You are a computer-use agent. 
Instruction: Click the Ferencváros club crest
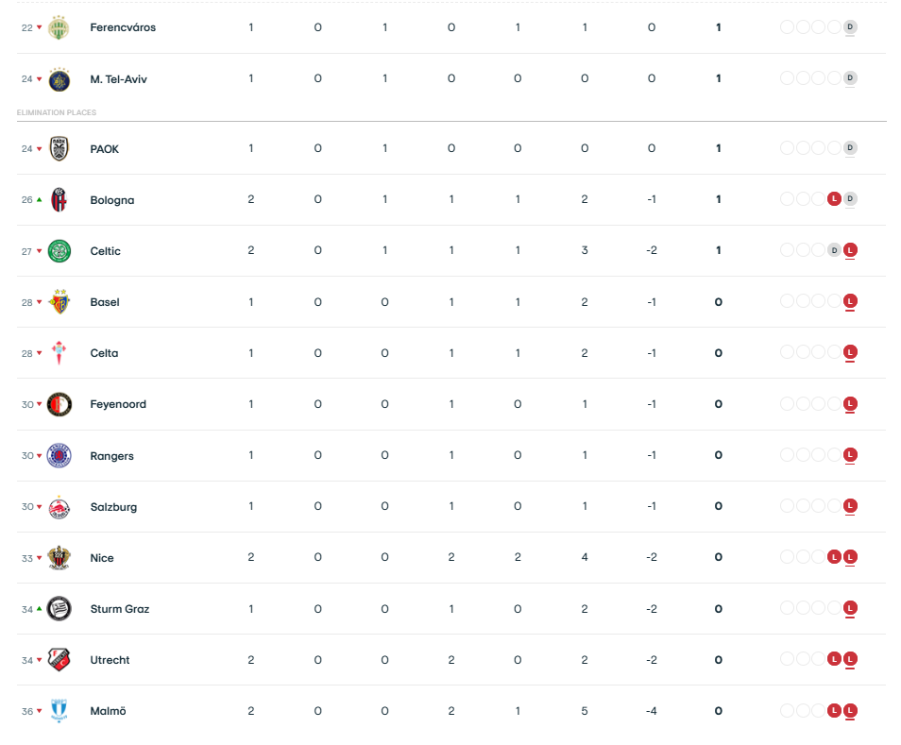(x=59, y=27)
